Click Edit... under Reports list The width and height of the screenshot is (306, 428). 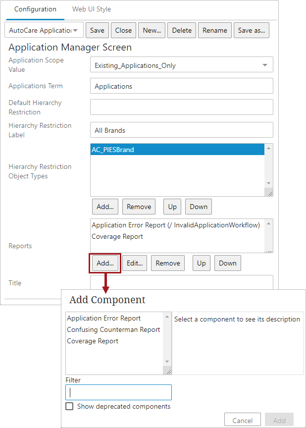(135, 263)
